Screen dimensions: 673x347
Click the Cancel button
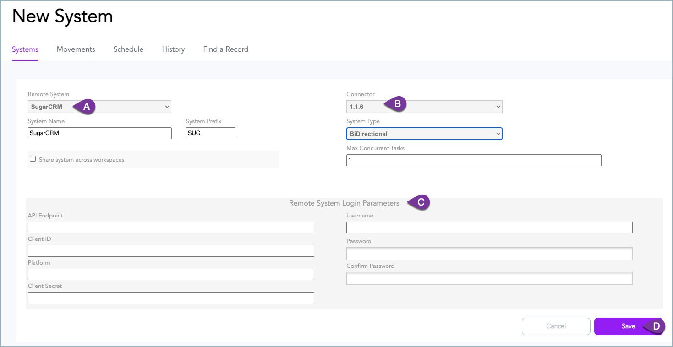click(556, 326)
